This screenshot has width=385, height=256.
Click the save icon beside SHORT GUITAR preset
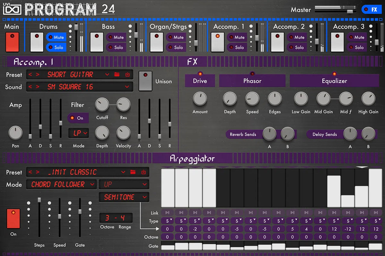(x=127, y=75)
